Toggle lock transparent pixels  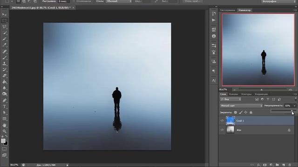pos(236,112)
